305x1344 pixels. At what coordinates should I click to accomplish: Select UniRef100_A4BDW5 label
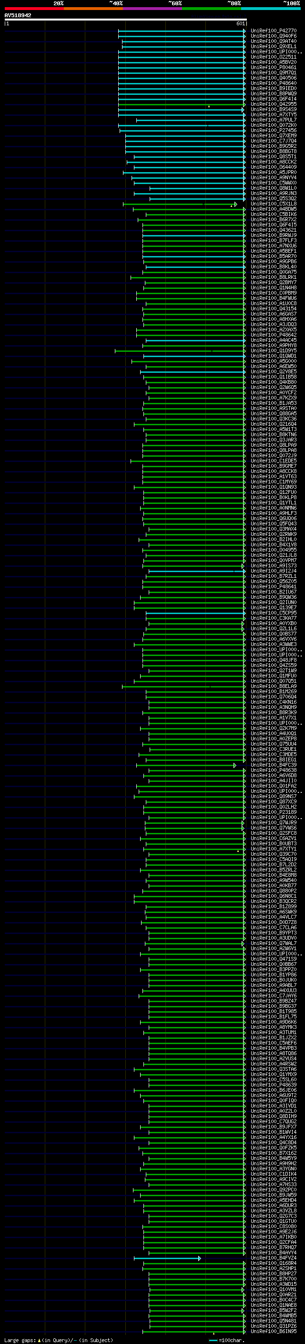click(x=273, y=209)
